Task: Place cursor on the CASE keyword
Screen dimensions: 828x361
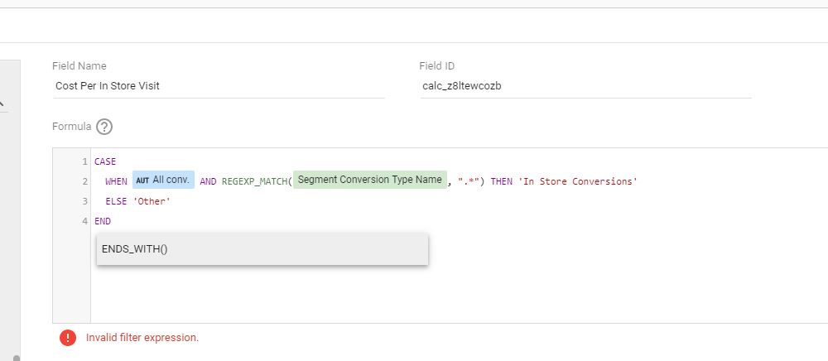Action: point(105,161)
